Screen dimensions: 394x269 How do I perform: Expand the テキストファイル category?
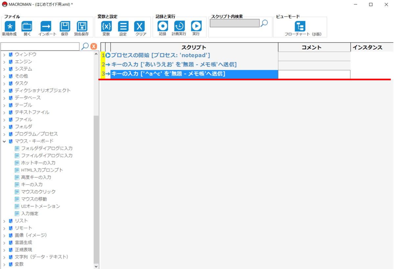[4, 112]
